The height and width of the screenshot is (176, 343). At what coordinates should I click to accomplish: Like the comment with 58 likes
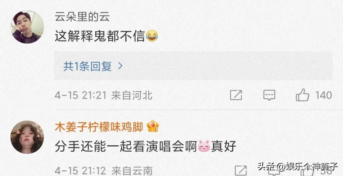point(307,171)
